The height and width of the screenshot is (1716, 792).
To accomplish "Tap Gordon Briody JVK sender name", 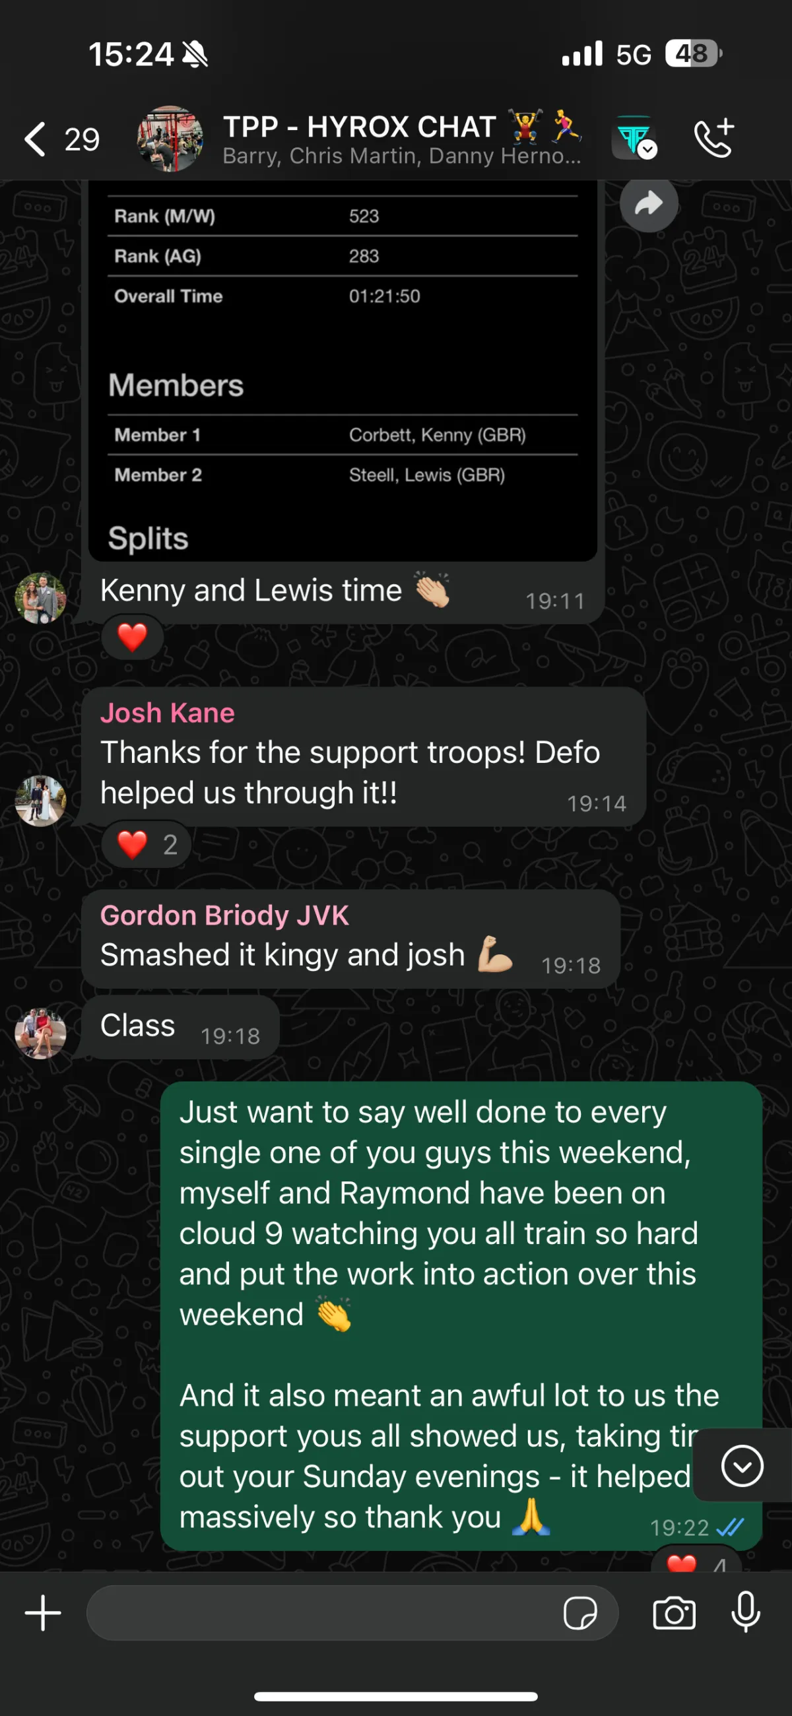I will (x=224, y=915).
